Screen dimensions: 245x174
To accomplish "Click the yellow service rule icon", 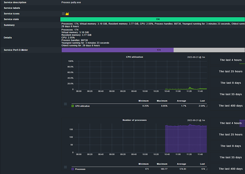I will 67,13.
